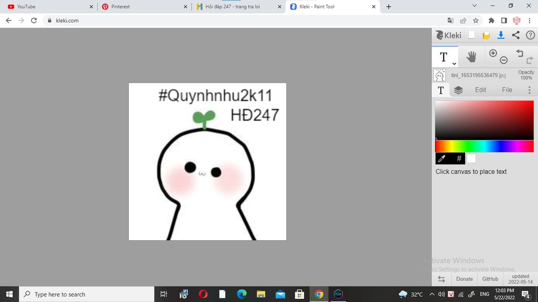Go forward in browser history
538x302 pixels.
tap(21, 20)
